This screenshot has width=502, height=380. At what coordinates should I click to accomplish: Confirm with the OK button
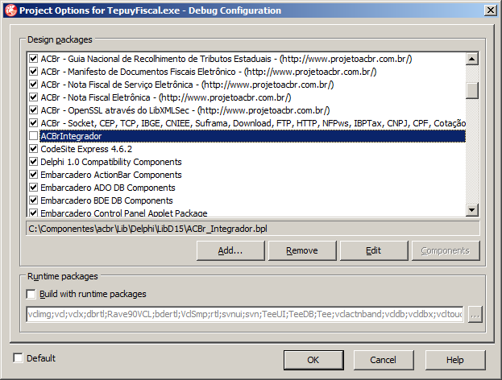313,360
